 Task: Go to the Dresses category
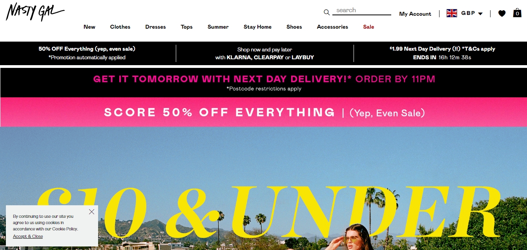155,27
